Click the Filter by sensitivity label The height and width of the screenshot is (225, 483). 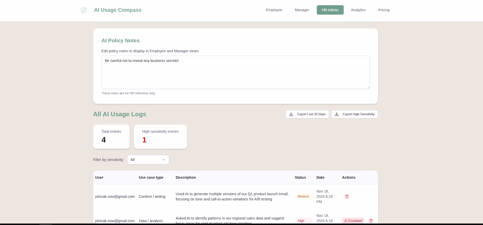(108, 160)
